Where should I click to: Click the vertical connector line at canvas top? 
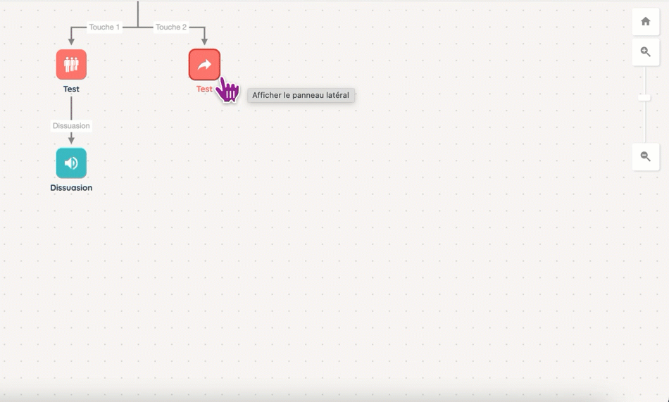[138, 11]
